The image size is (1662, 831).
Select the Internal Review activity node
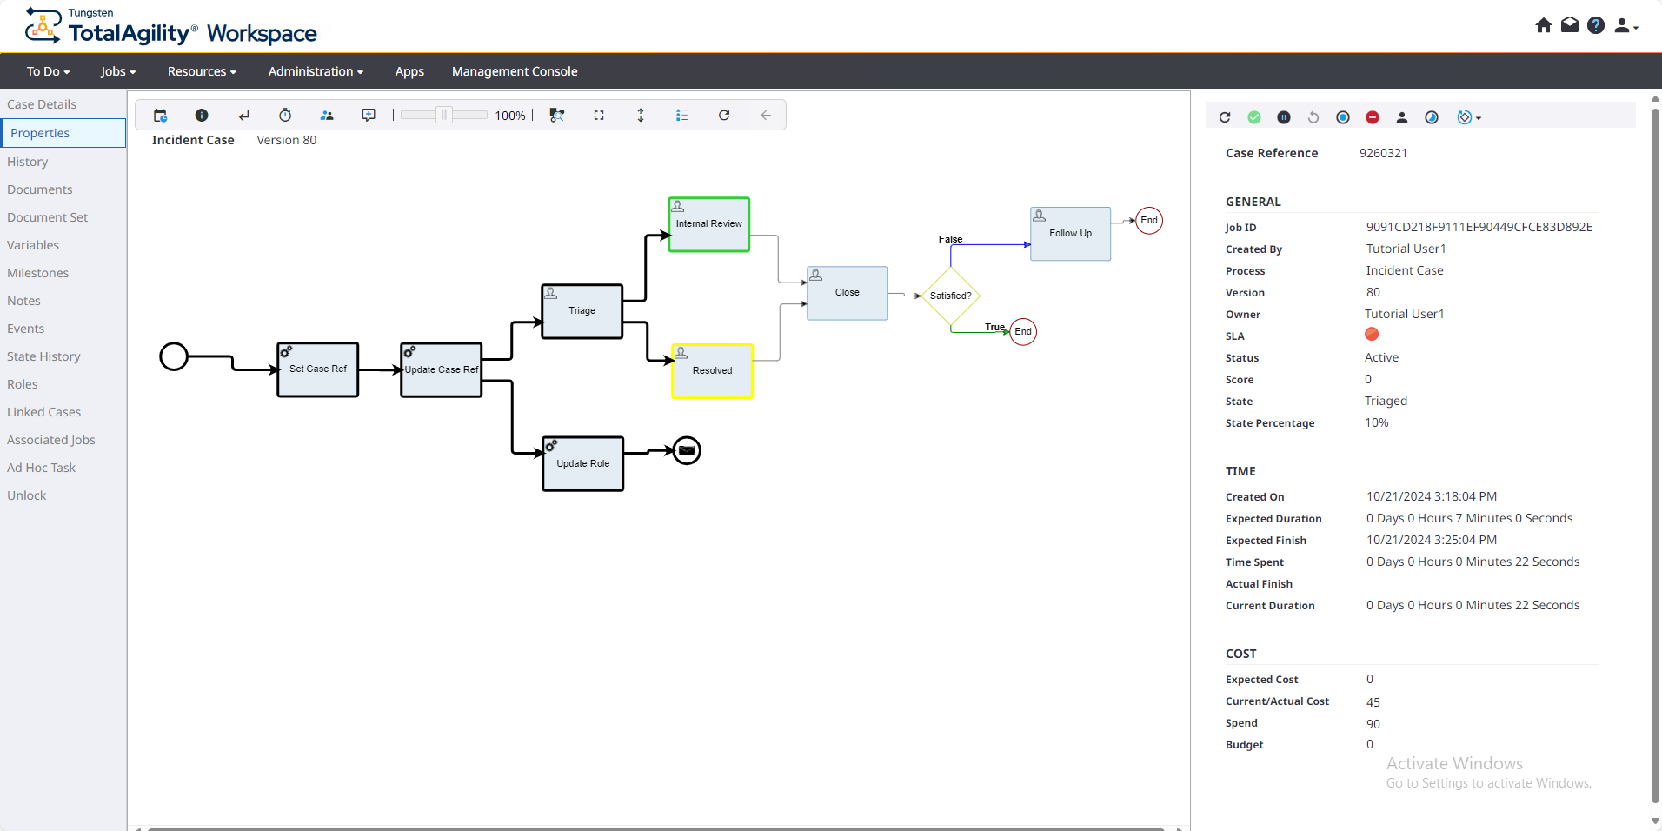tap(708, 224)
